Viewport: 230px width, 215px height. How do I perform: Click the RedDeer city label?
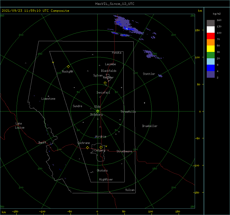108,77
